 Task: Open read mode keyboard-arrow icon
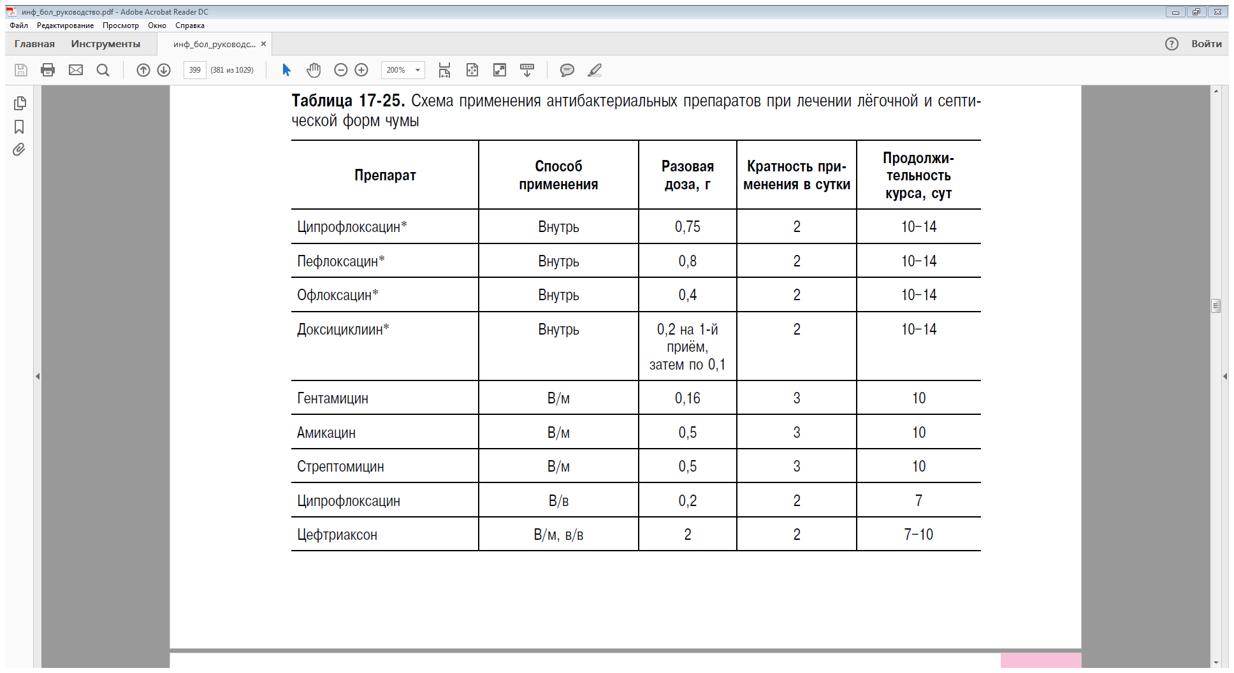point(527,70)
